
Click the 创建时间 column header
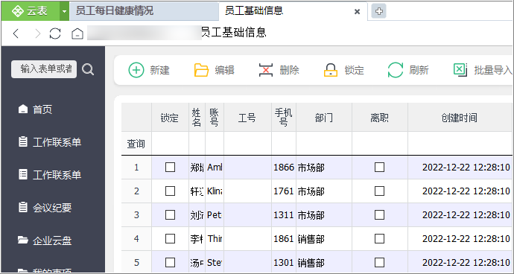[459, 118]
